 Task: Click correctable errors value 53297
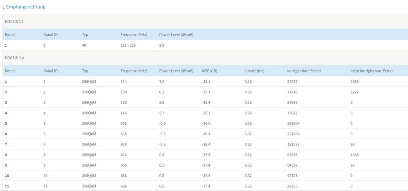(292, 81)
